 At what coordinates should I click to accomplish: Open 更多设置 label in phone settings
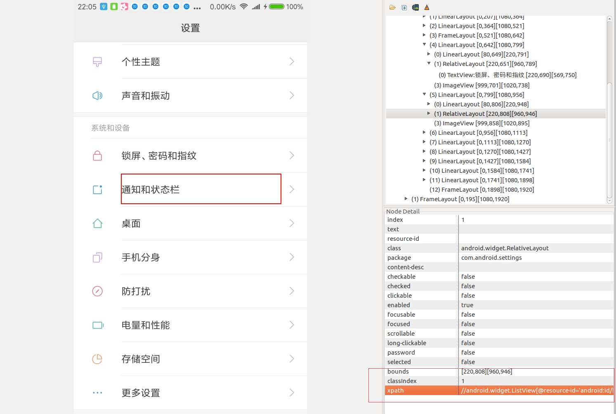pos(141,393)
